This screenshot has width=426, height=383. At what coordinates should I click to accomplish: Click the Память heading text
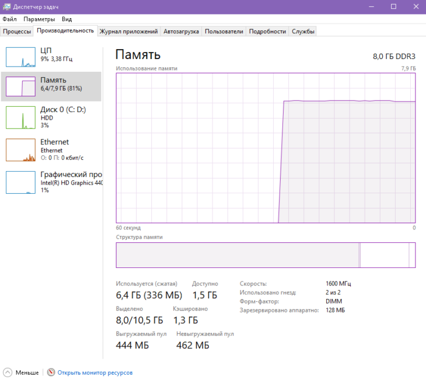click(x=138, y=55)
